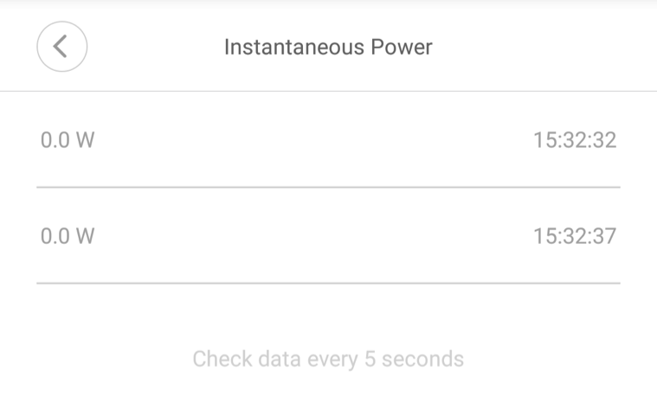
Task: Click the 15:32:37 timestamp
Action: click(575, 236)
